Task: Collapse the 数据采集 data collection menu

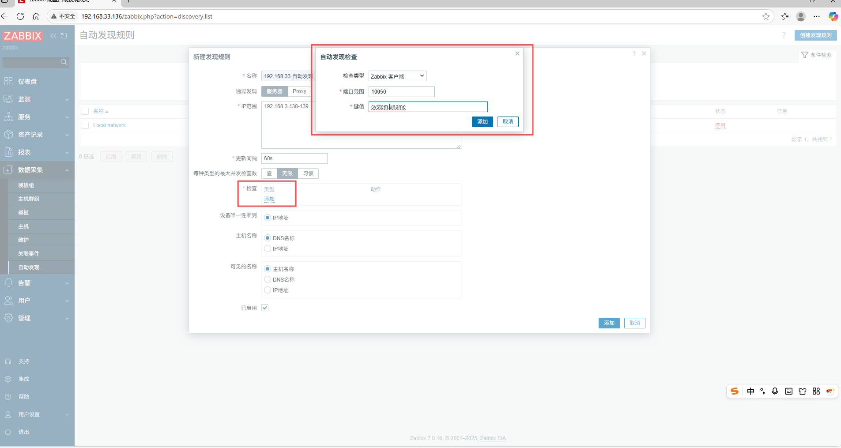Action: (37, 170)
